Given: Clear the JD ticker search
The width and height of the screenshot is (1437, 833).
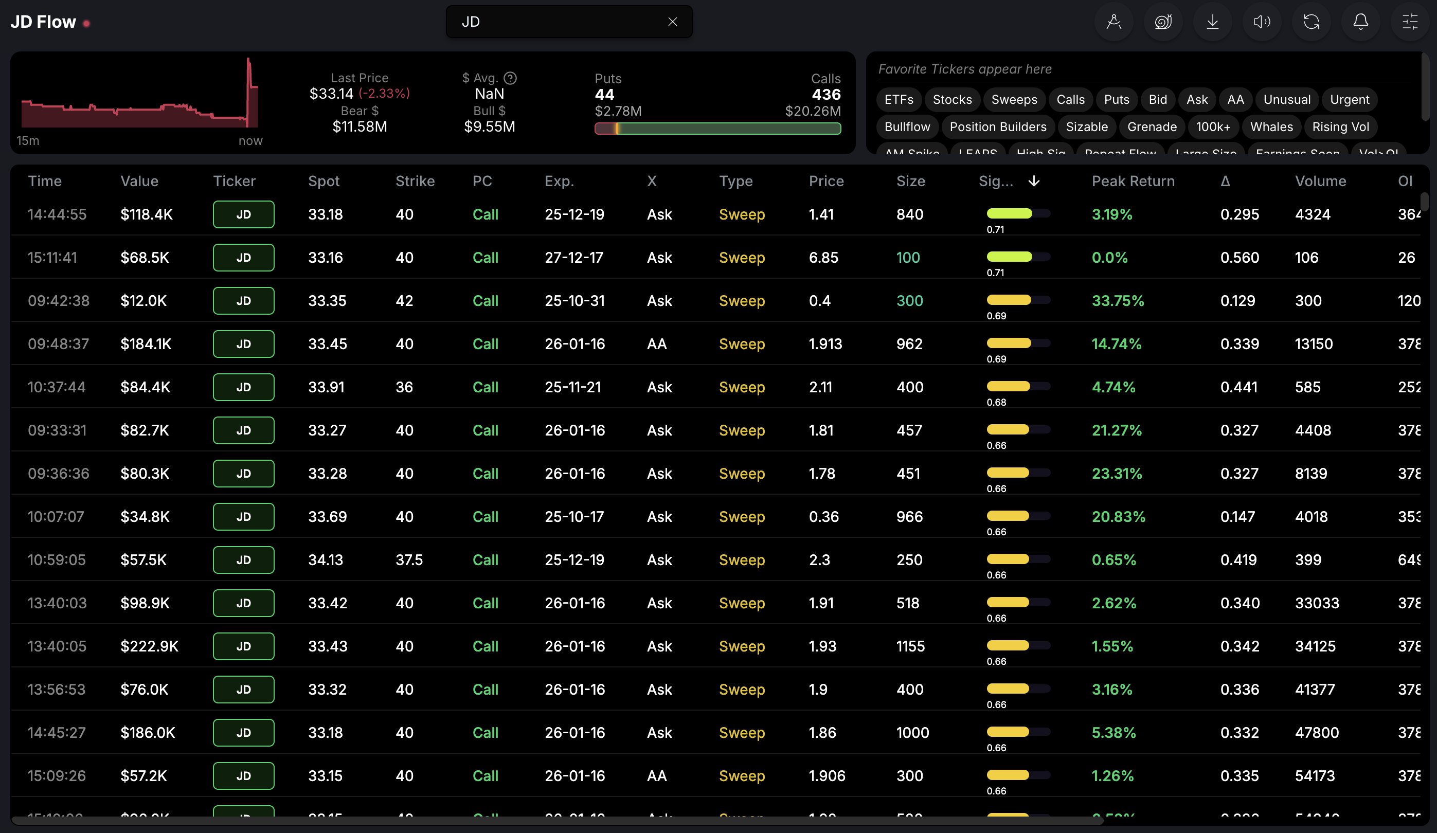Looking at the screenshot, I should pos(672,22).
